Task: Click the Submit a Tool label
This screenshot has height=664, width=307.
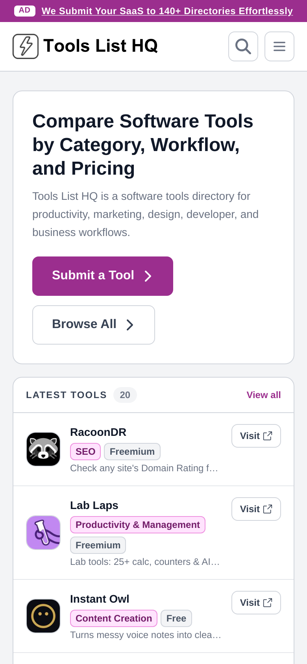Action: (x=93, y=275)
